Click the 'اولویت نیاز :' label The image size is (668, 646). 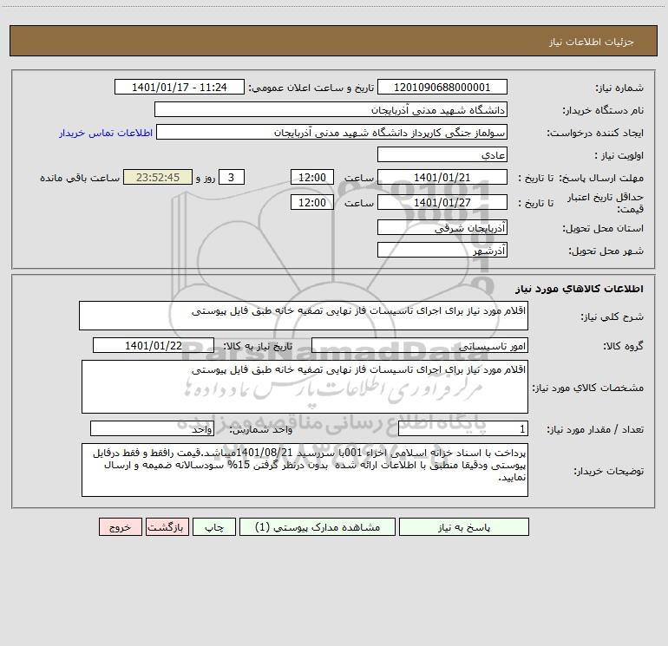click(619, 155)
